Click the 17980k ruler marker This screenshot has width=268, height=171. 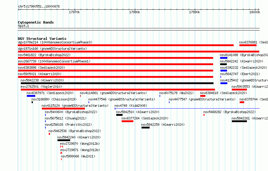(135, 12)
